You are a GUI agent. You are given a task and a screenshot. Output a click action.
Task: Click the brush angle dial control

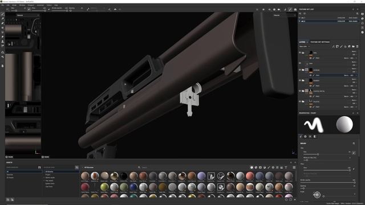point(317,195)
